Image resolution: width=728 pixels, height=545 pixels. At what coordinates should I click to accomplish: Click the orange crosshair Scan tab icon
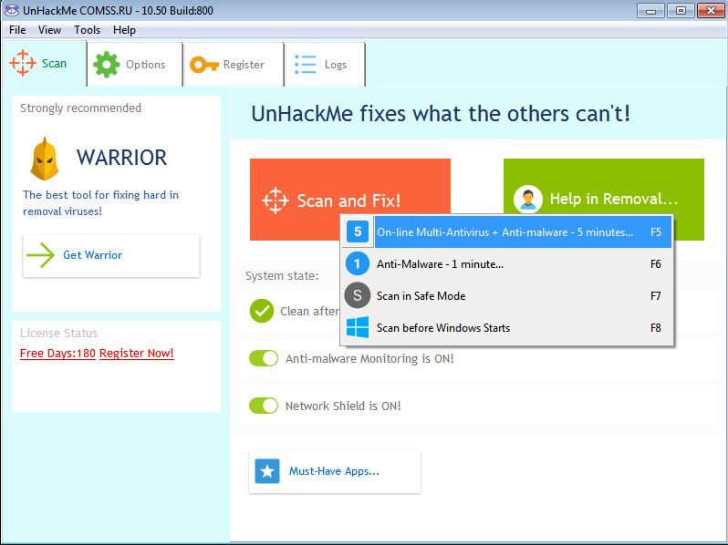click(22, 63)
